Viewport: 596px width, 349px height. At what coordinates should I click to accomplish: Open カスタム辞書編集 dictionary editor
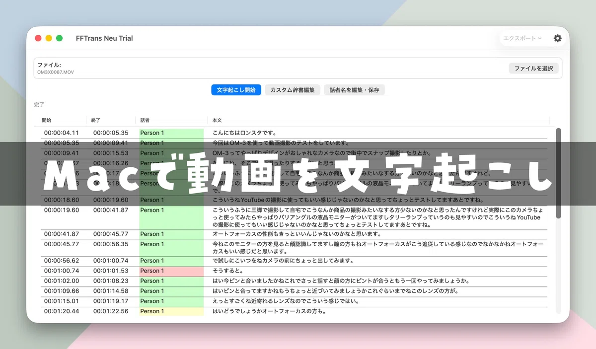(293, 90)
